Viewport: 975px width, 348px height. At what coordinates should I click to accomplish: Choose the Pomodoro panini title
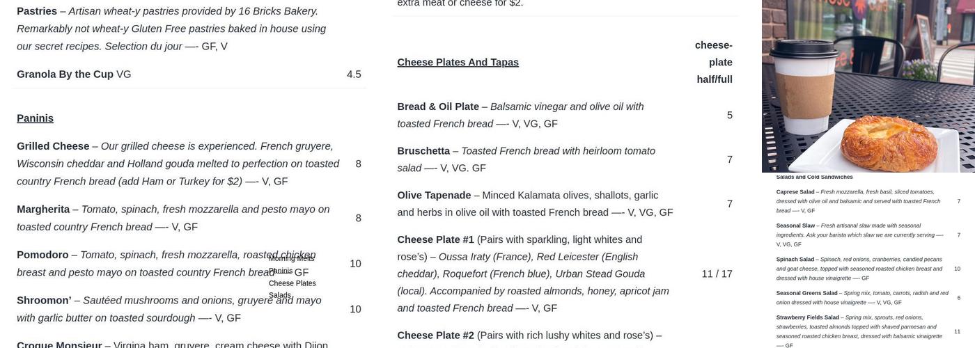pyautogui.click(x=42, y=255)
